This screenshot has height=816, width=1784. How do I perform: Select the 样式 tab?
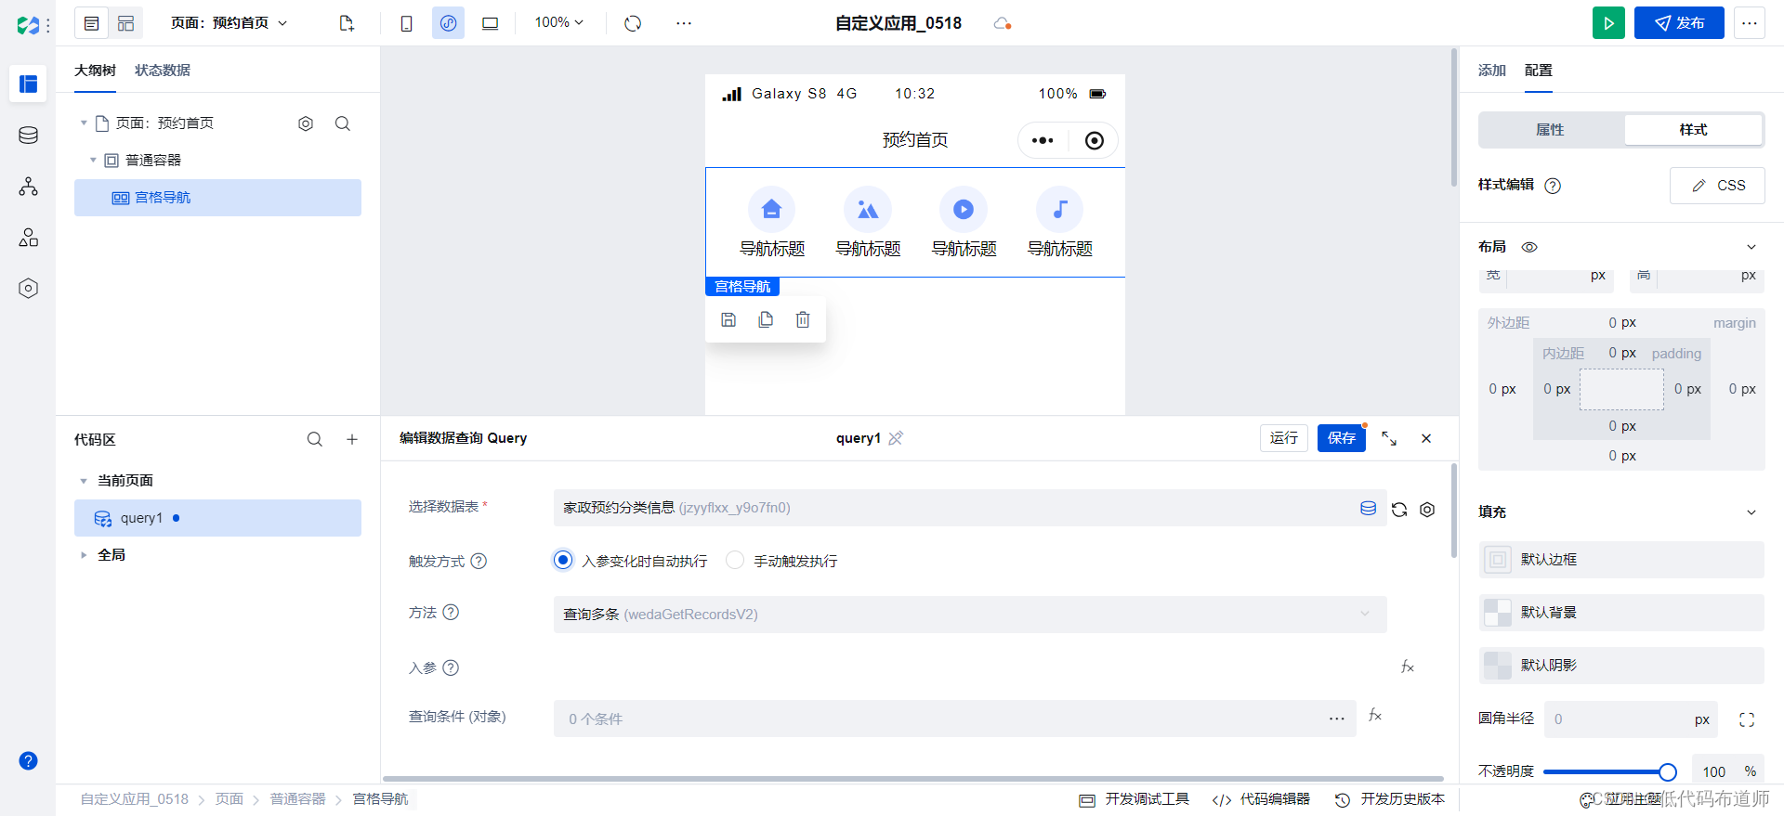click(1693, 130)
